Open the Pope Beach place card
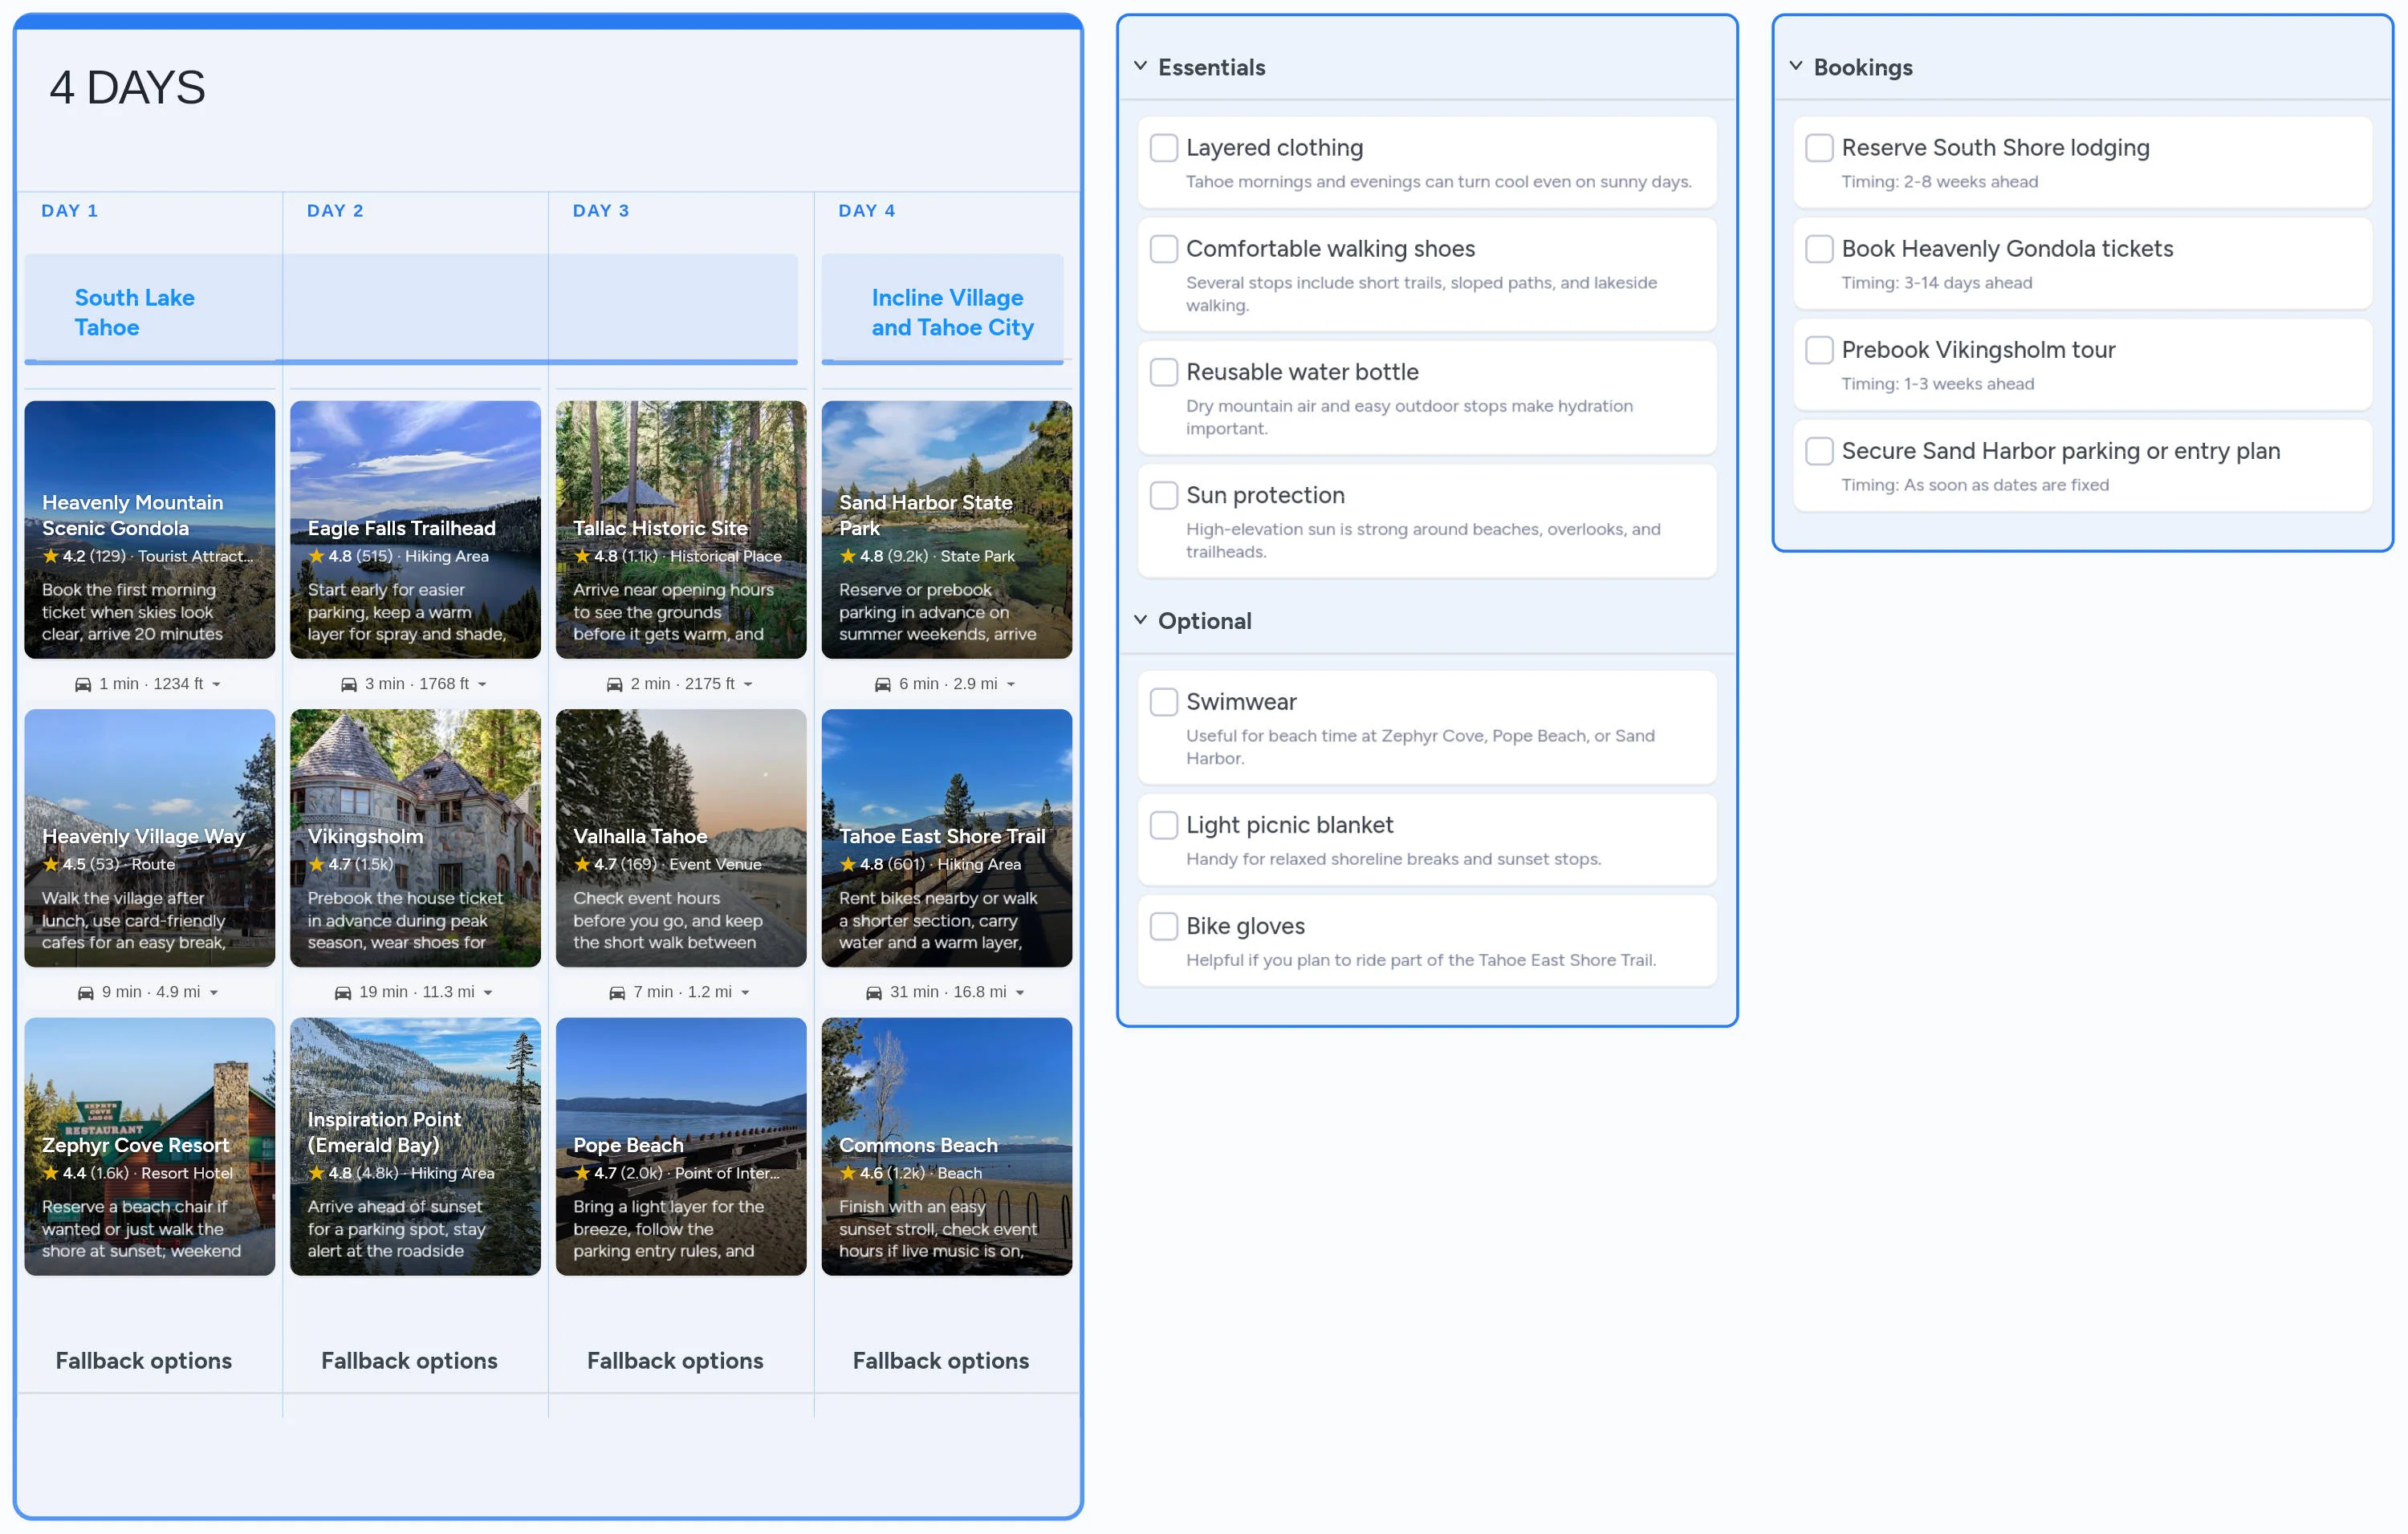This screenshot has height=1534, width=2408. (681, 1145)
